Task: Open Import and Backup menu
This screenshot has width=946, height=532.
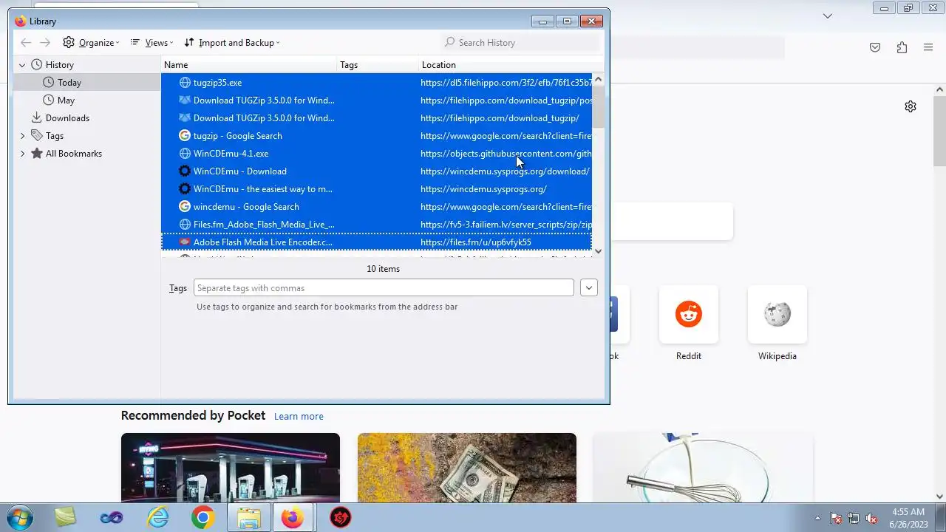Action: click(x=232, y=43)
